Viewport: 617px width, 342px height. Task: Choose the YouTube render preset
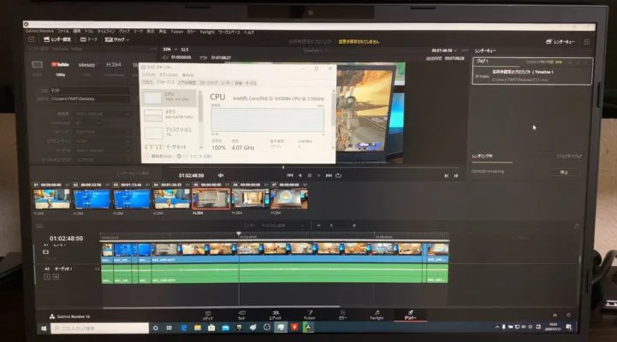pyautogui.click(x=60, y=64)
